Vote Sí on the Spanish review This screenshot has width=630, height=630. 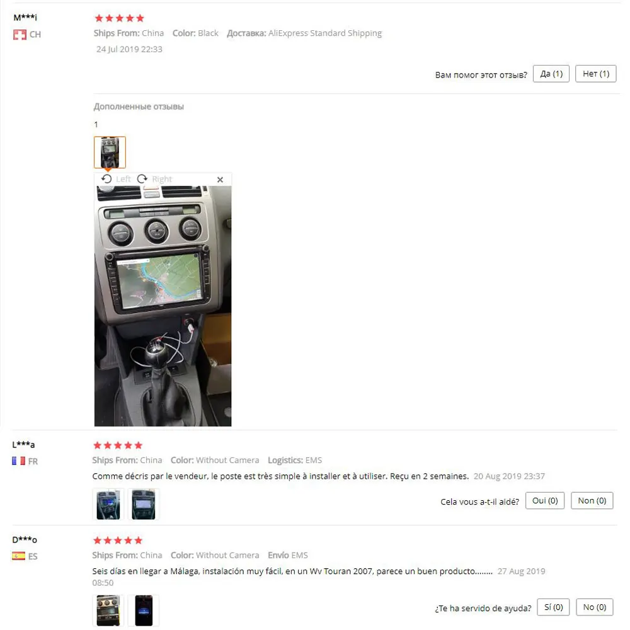point(553,607)
